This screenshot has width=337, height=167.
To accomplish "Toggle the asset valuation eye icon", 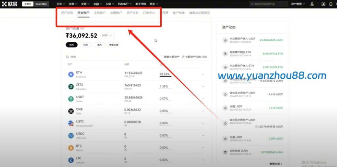I will point(82,28).
